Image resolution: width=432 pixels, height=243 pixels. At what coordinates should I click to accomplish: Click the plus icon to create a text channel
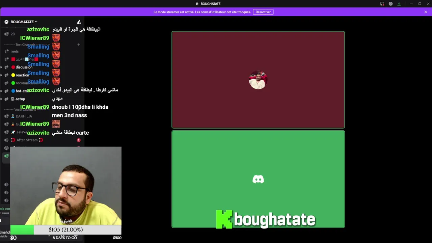(78, 45)
